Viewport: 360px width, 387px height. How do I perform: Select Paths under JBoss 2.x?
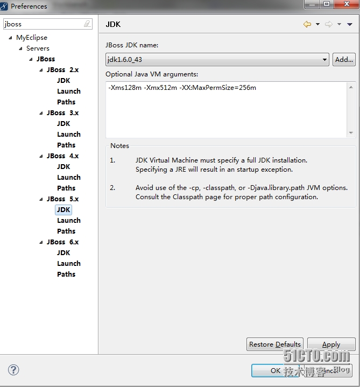click(x=66, y=102)
